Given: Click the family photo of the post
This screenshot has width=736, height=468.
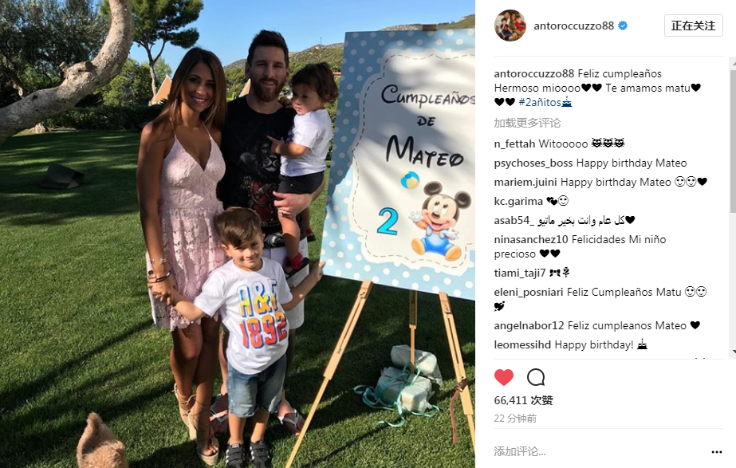Looking at the screenshot, I should [x=238, y=234].
